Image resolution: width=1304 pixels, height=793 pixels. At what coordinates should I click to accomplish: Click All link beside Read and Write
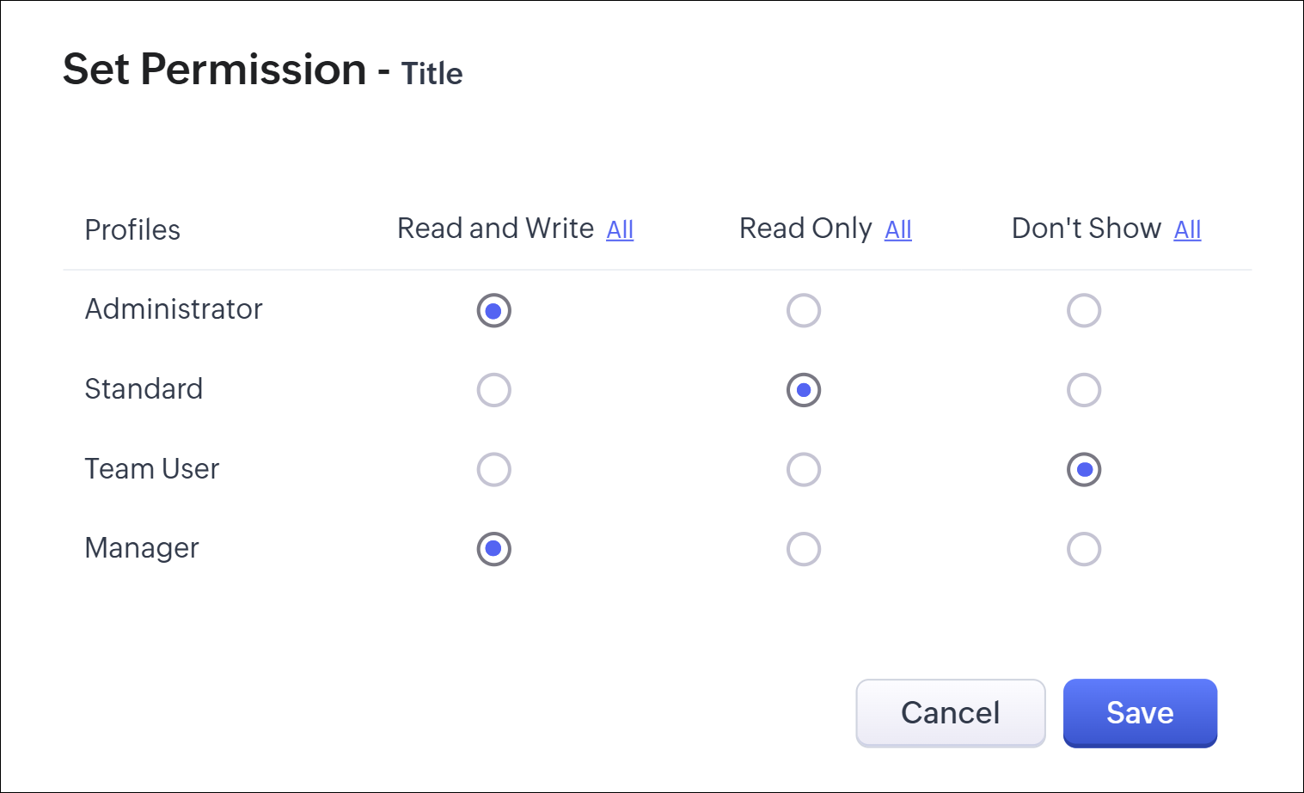pos(620,229)
